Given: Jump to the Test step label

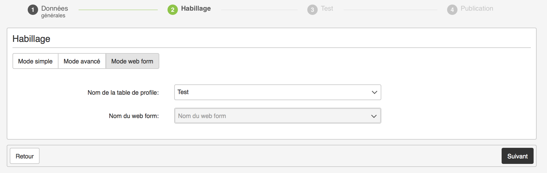Looking at the screenshot, I should pyautogui.click(x=327, y=8).
